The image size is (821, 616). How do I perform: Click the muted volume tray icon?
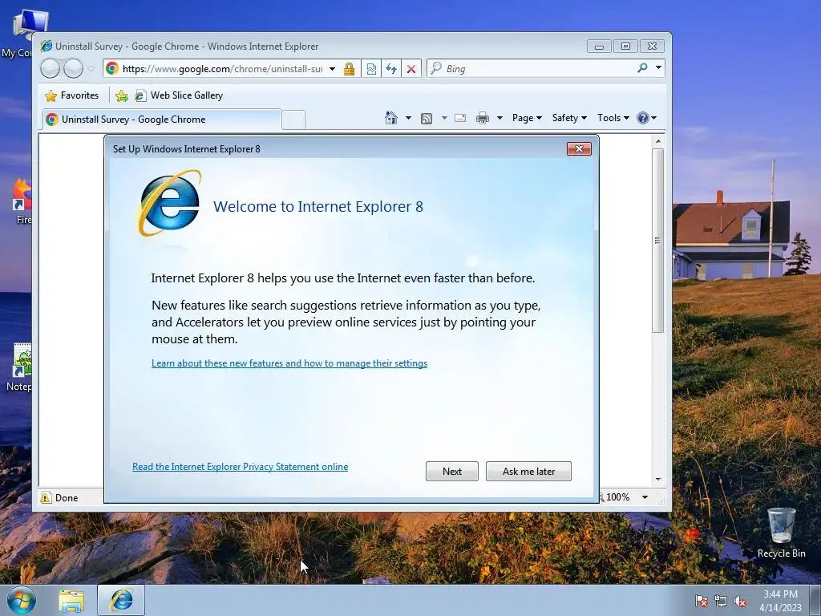[740, 601]
